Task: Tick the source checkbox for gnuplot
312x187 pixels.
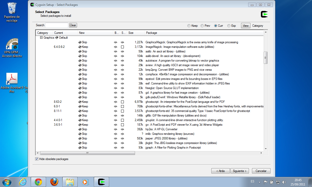Action: click(122, 120)
